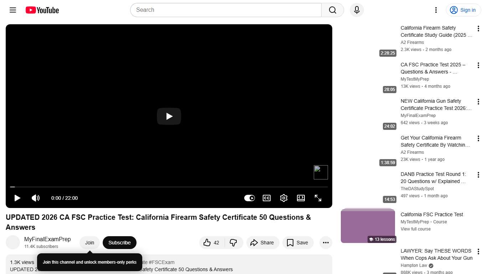Mute the video volume
This screenshot has width=487, height=274.
tap(36, 198)
